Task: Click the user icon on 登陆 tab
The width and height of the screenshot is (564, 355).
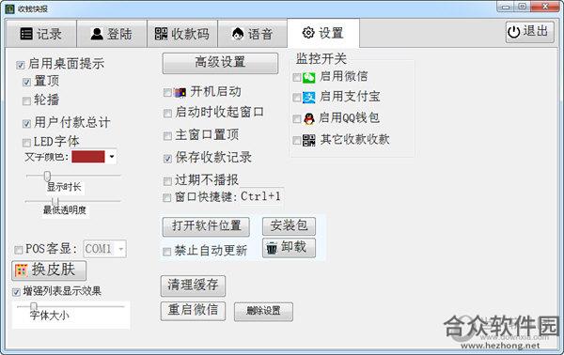Action: click(x=97, y=34)
